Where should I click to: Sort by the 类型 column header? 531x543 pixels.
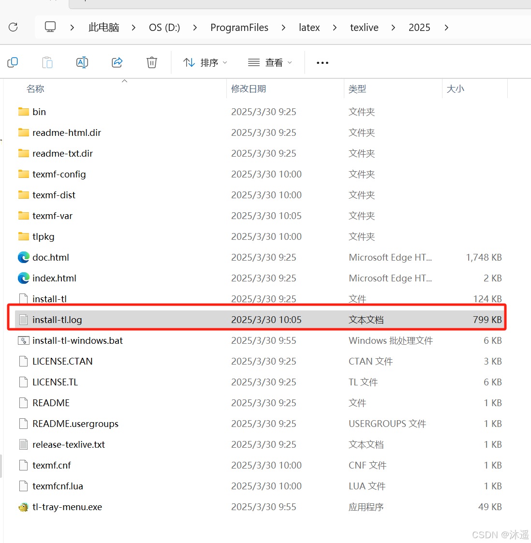click(x=357, y=89)
